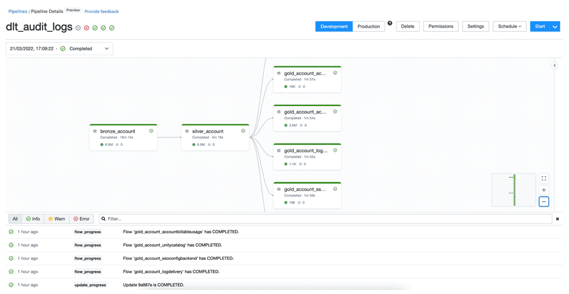Open the Schedule dropdown
The width and height of the screenshot is (569, 294).
pos(510,27)
